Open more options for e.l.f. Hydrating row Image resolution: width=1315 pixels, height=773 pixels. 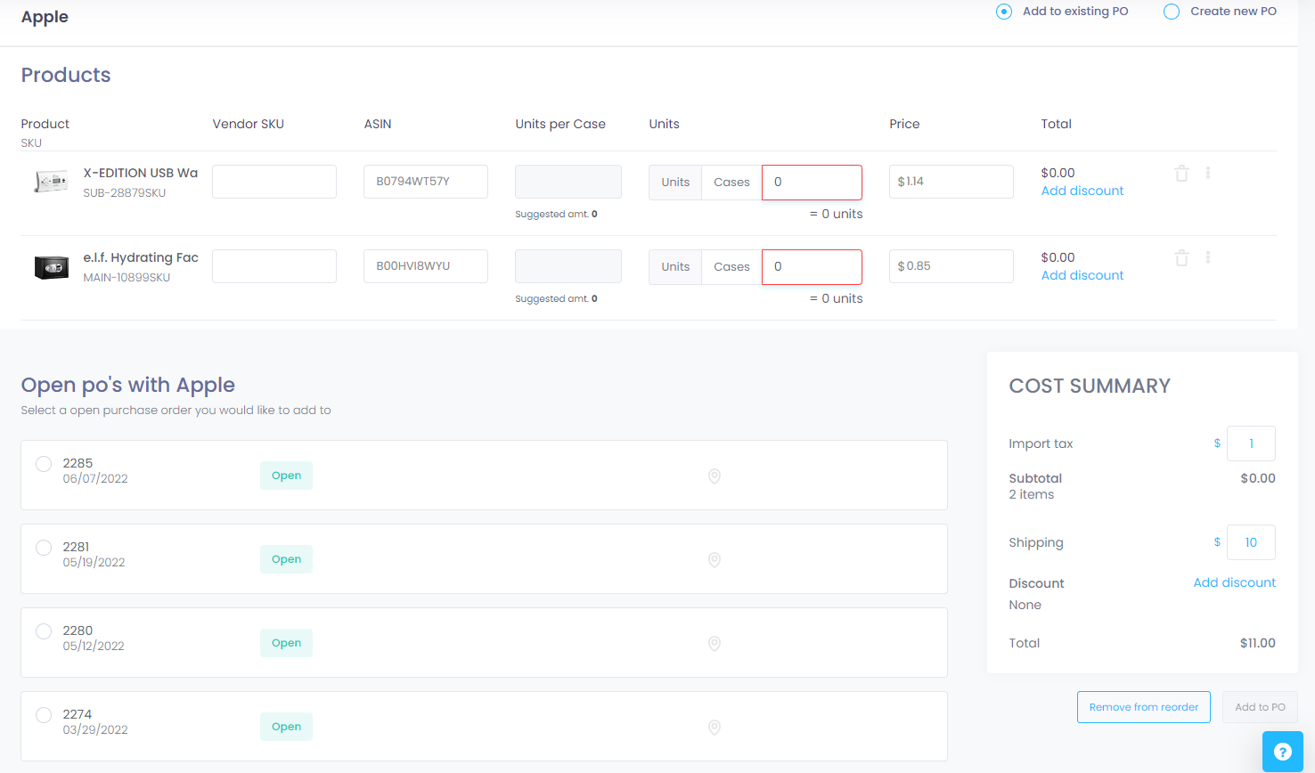(1208, 257)
